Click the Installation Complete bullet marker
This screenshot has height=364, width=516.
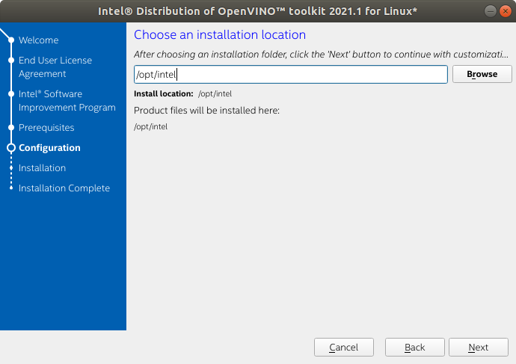[x=10, y=188]
